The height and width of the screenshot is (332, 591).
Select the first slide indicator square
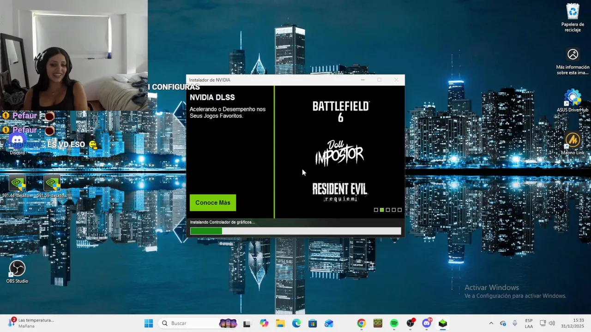(x=376, y=210)
